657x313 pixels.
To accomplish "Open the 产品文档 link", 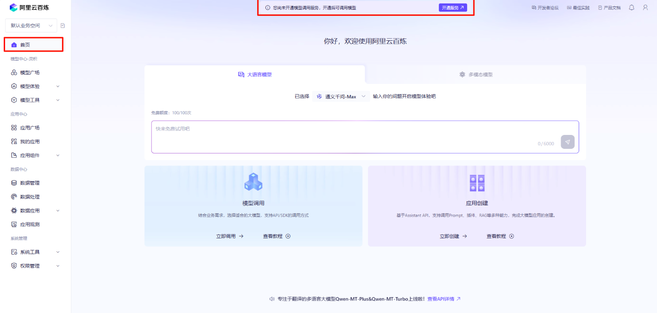I will [x=609, y=8].
